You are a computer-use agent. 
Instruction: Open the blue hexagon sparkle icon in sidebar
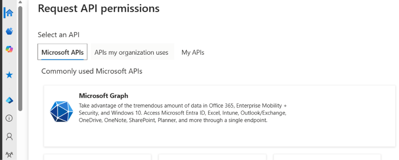click(9, 31)
